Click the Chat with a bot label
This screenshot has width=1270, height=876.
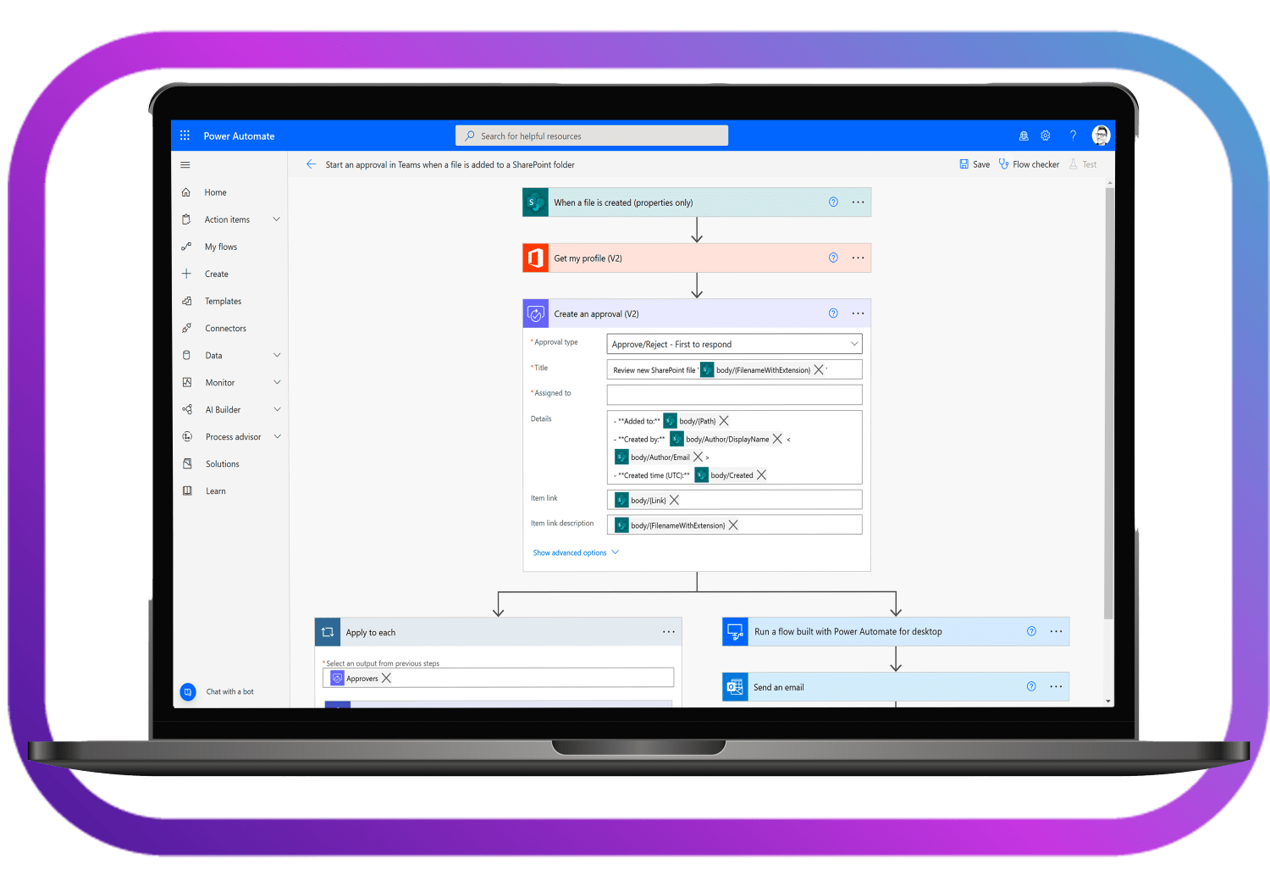[229, 691]
